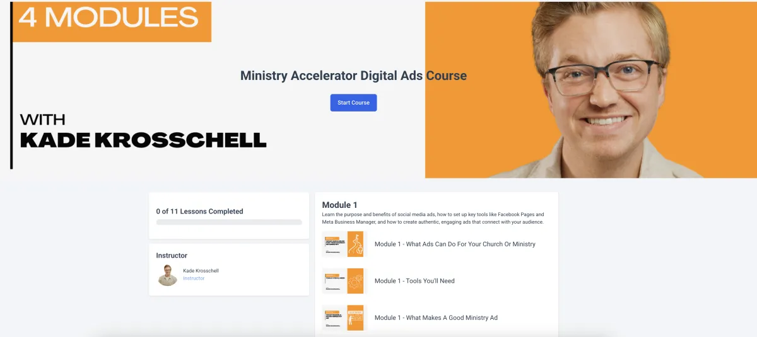757x337 pixels.
Task: Click the 'Instructor' card heading
Action: click(x=172, y=256)
